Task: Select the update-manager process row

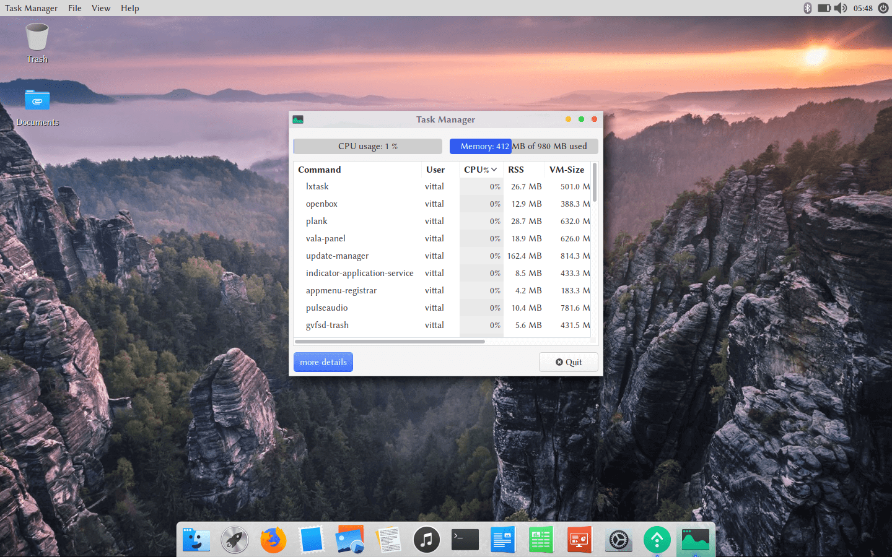Action: pos(442,256)
